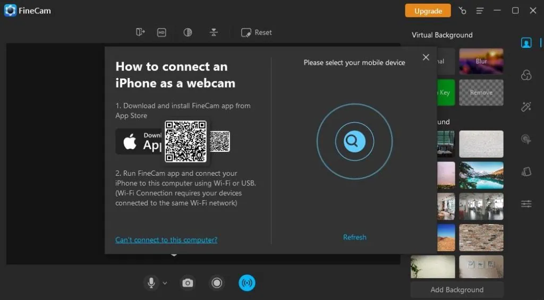Image resolution: width=544 pixels, height=300 pixels.
Task: Open the sliders adjustment sidebar icon
Action: point(526,203)
